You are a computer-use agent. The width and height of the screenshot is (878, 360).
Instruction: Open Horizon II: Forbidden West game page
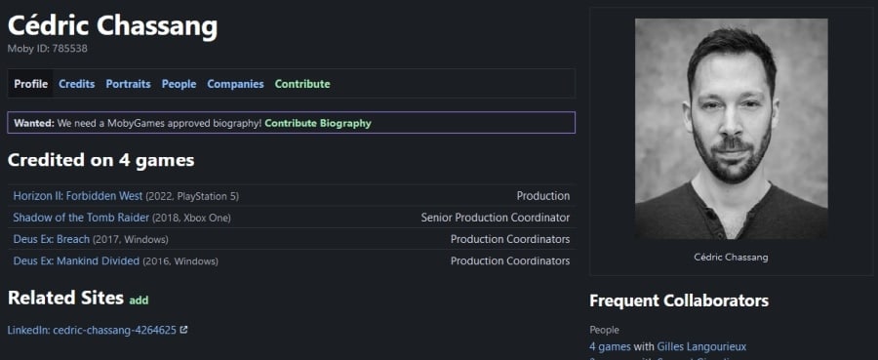tap(78, 196)
